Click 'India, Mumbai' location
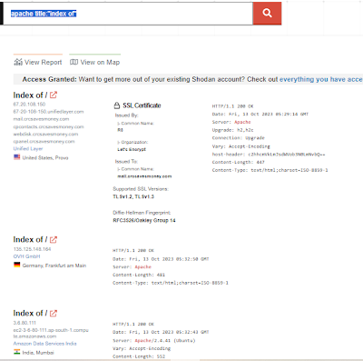Image resolution: width=363 pixels, height=361 pixels. [38, 353]
